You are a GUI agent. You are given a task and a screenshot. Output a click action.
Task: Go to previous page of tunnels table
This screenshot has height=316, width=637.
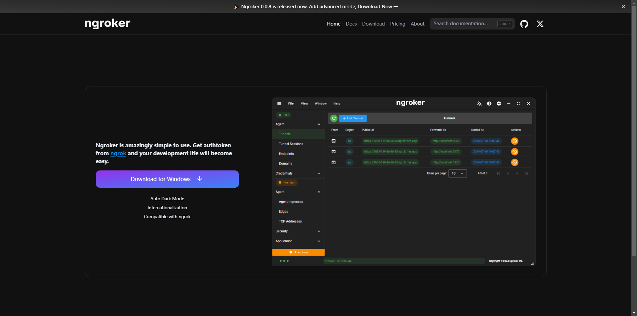point(508,173)
